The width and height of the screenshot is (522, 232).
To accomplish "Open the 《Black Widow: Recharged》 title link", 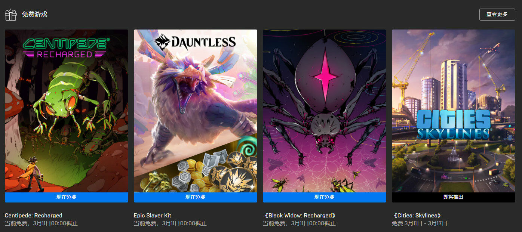I will click(x=299, y=216).
